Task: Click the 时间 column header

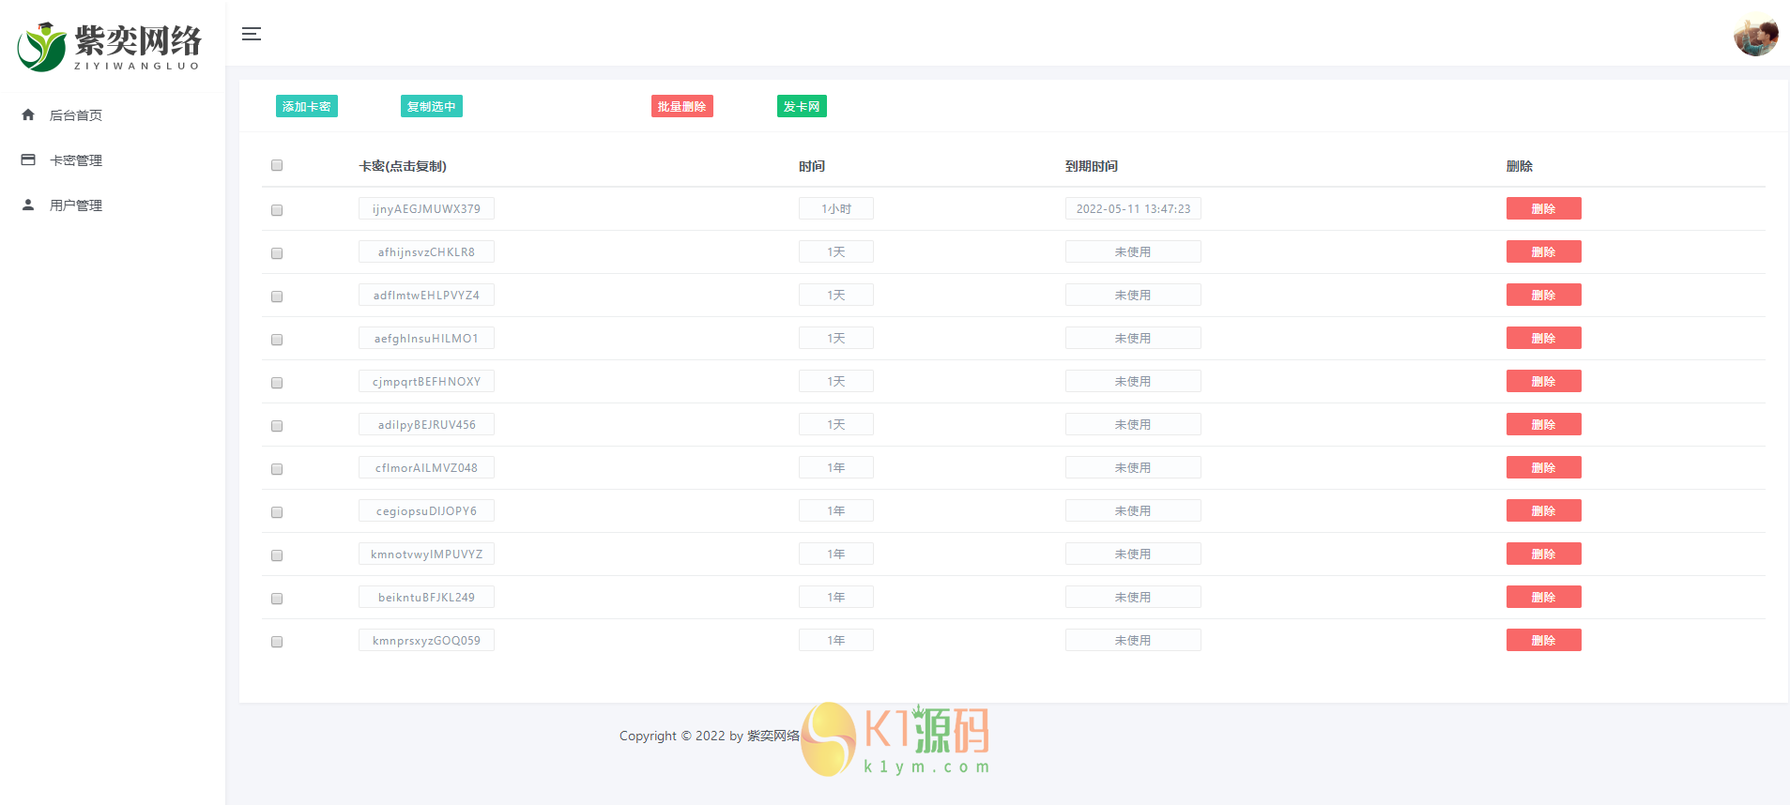Action: [x=812, y=166]
